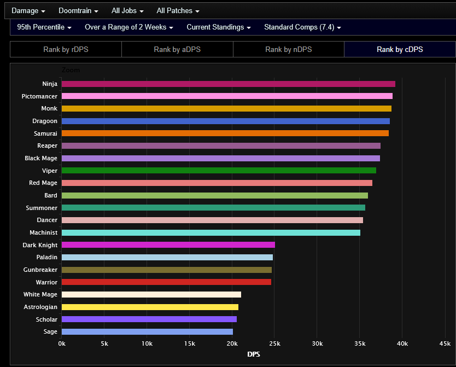Click the Paladin job label
Screen dimensions: 456x367
pyautogui.click(x=47, y=258)
